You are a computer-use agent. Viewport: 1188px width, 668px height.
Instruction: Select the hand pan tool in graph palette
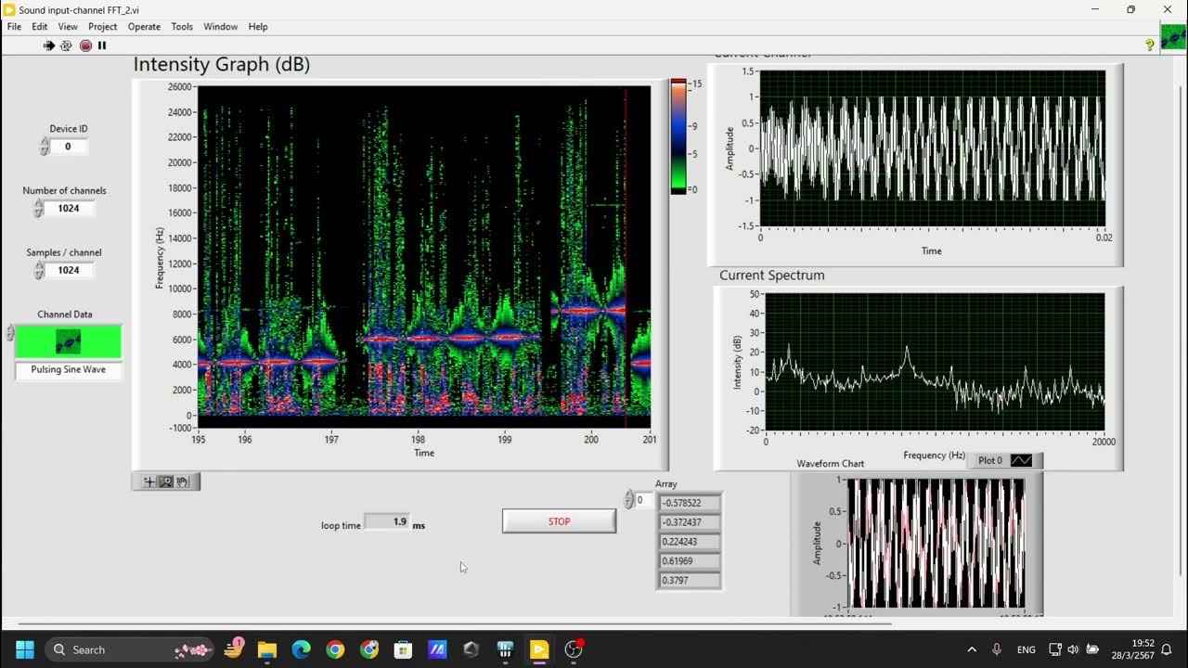183,482
